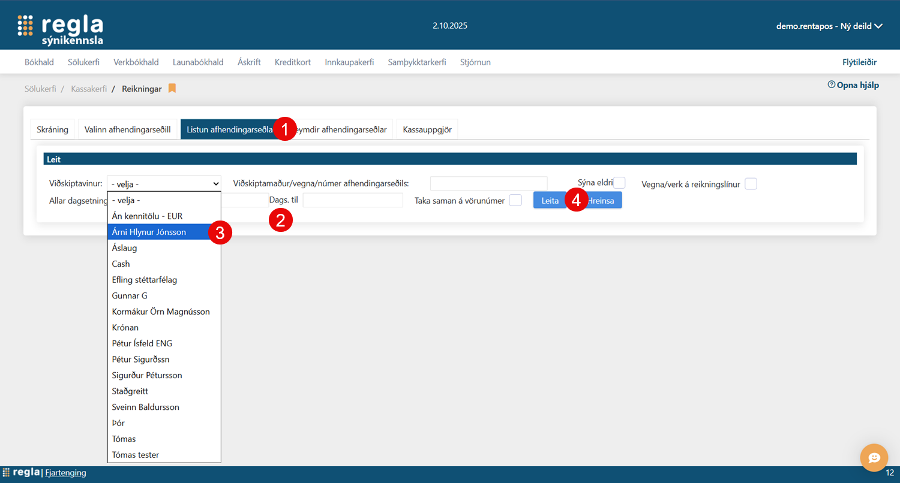Open the Flýtileiðir shortcuts menu
This screenshot has width=900, height=483.
[x=859, y=62]
